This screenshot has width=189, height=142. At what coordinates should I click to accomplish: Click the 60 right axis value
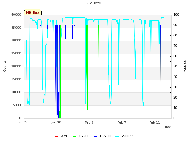point(175,56)
